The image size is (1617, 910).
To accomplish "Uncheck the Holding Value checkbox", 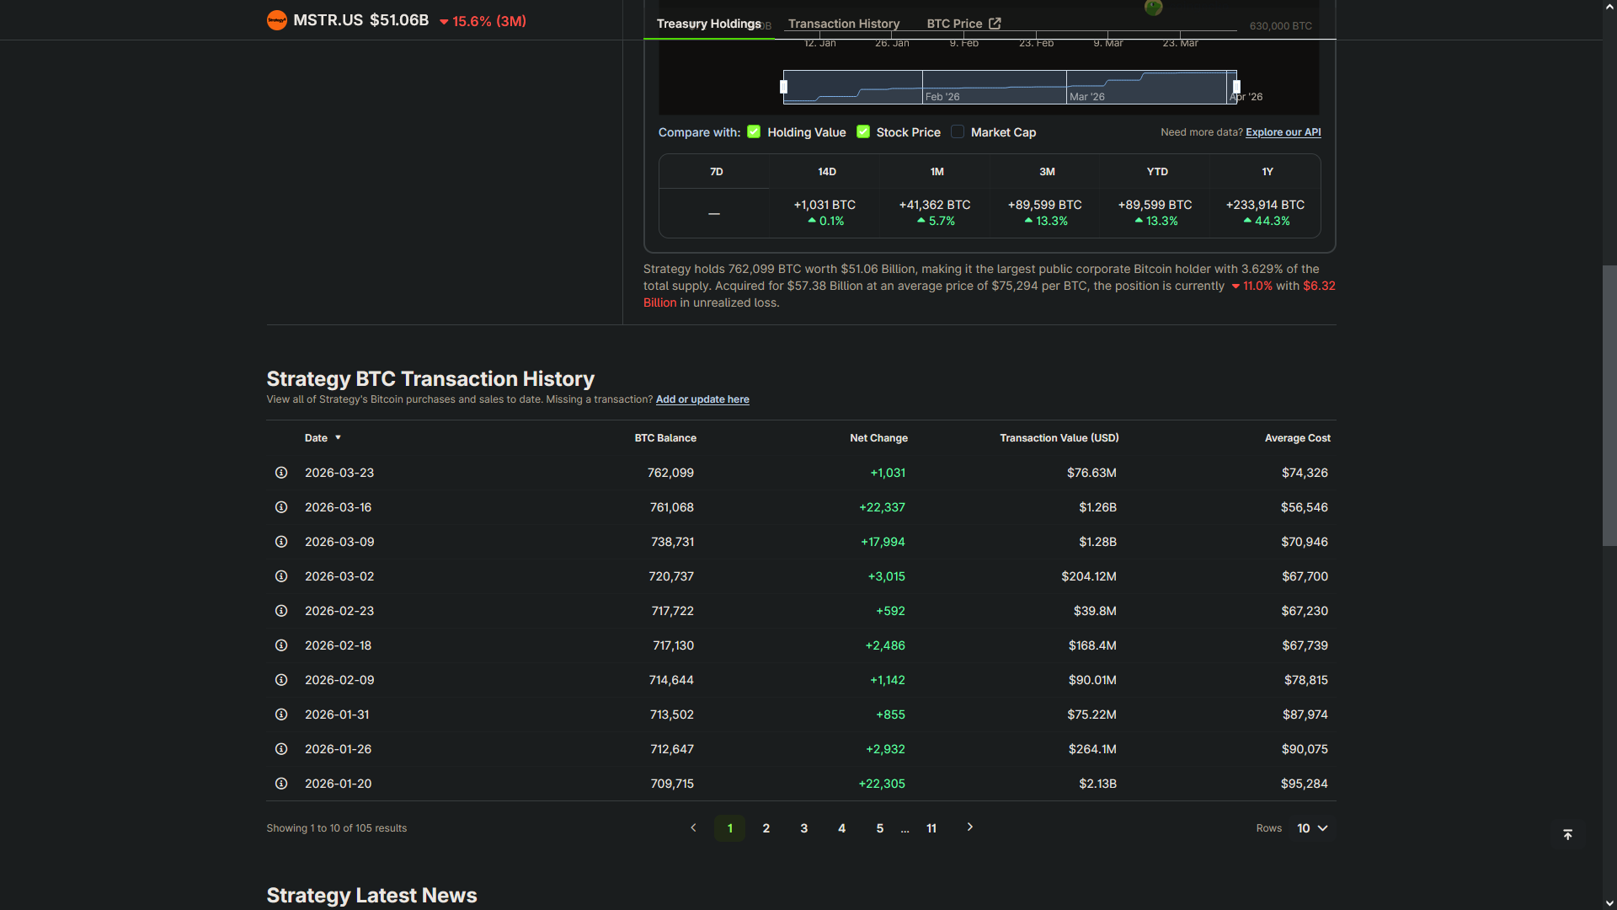I will coord(754,131).
